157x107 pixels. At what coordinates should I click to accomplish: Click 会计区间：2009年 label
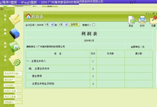(x=34, y=25)
